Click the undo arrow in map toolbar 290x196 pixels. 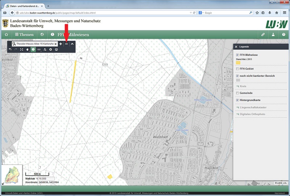10,49
